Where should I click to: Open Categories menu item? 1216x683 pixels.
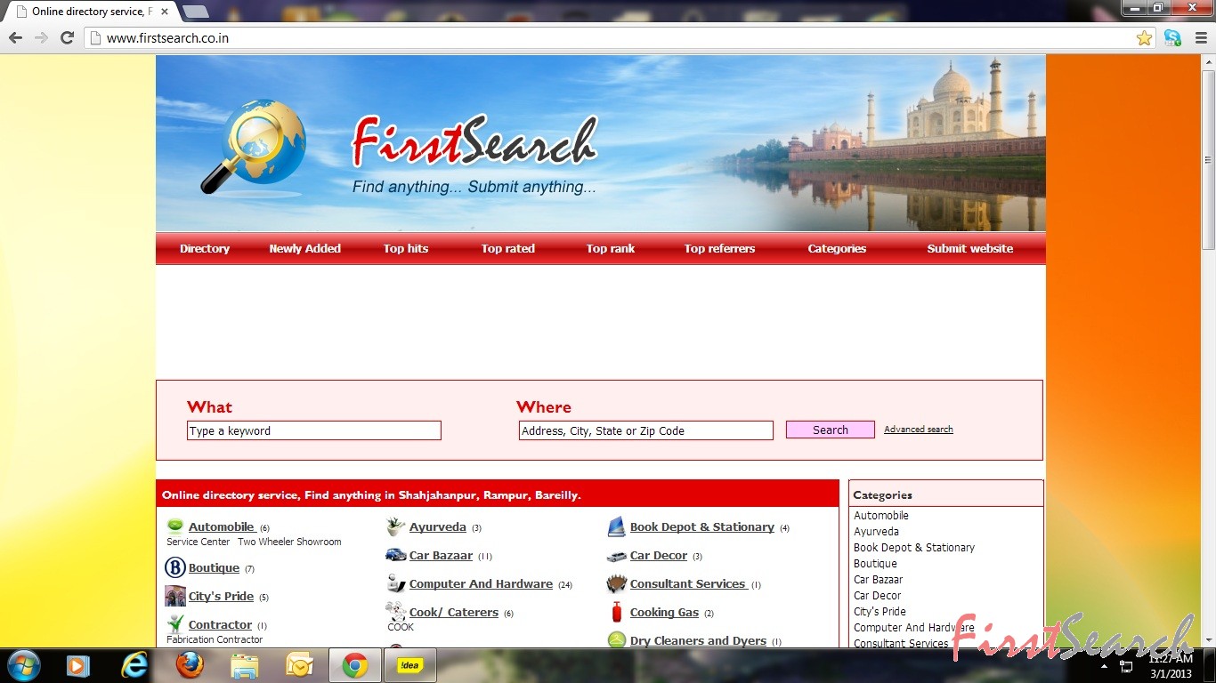point(837,248)
